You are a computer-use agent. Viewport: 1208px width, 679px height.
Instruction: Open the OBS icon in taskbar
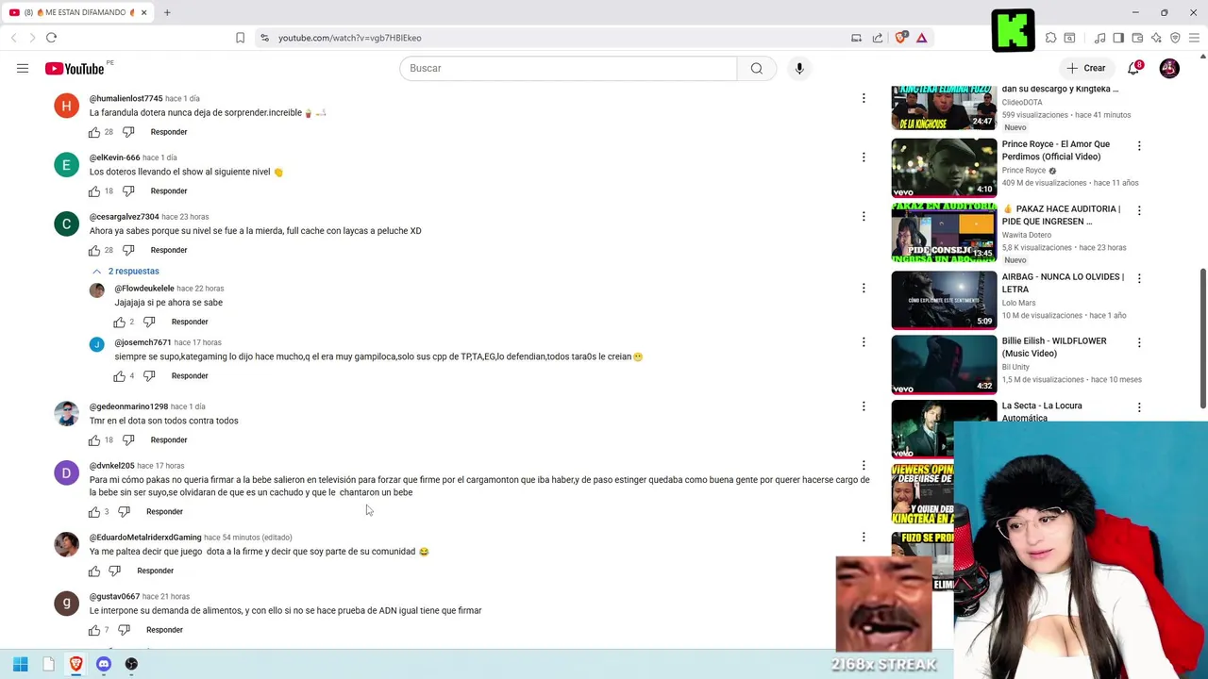pos(131,664)
